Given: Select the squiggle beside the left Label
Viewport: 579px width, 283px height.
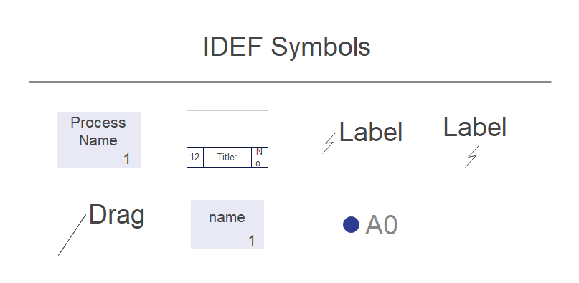Looking at the screenshot, I should (x=329, y=143).
